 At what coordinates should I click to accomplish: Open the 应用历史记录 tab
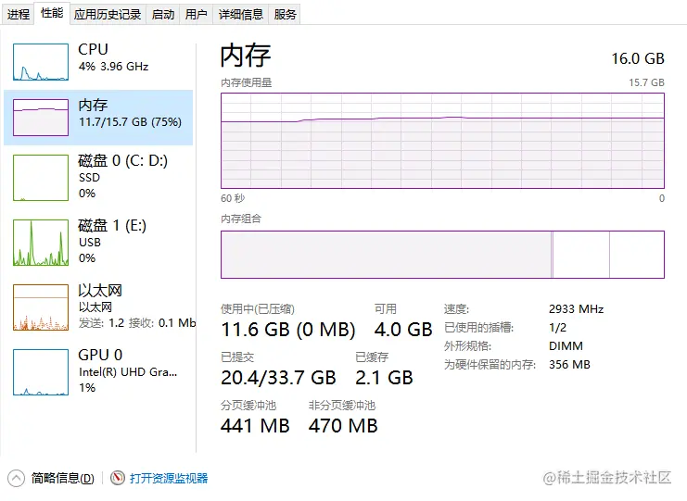(x=108, y=14)
